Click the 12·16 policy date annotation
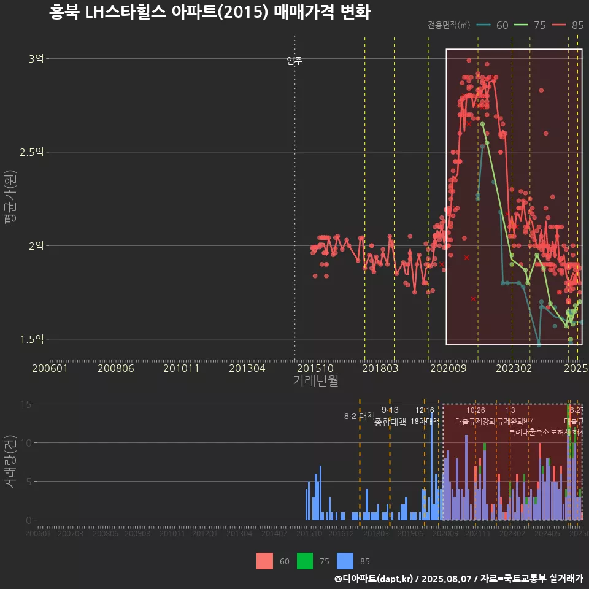 coord(425,410)
